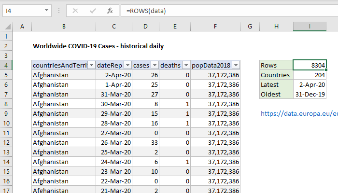
Task: Select cell I5 with value 204
Action: click(x=310, y=75)
